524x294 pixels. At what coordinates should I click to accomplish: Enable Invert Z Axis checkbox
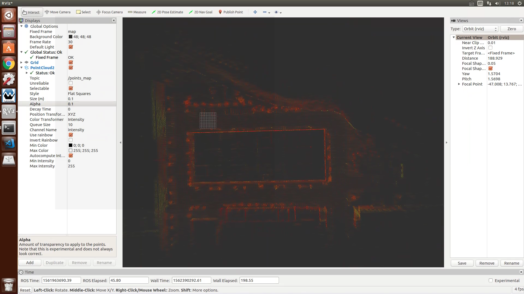pyautogui.click(x=490, y=48)
